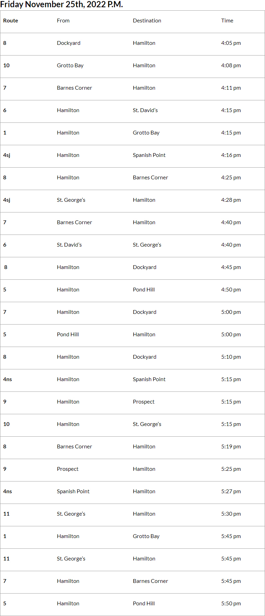Click the Friday November 25th, 2022 P.M. heading
The width and height of the screenshot is (265, 616).
61,4
